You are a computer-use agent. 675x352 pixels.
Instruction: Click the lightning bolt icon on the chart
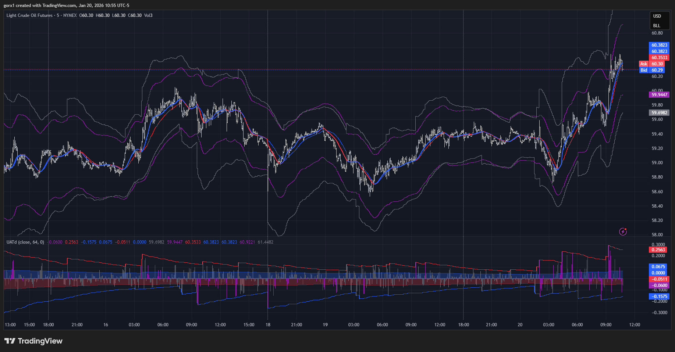pyautogui.click(x=623, y=231)
